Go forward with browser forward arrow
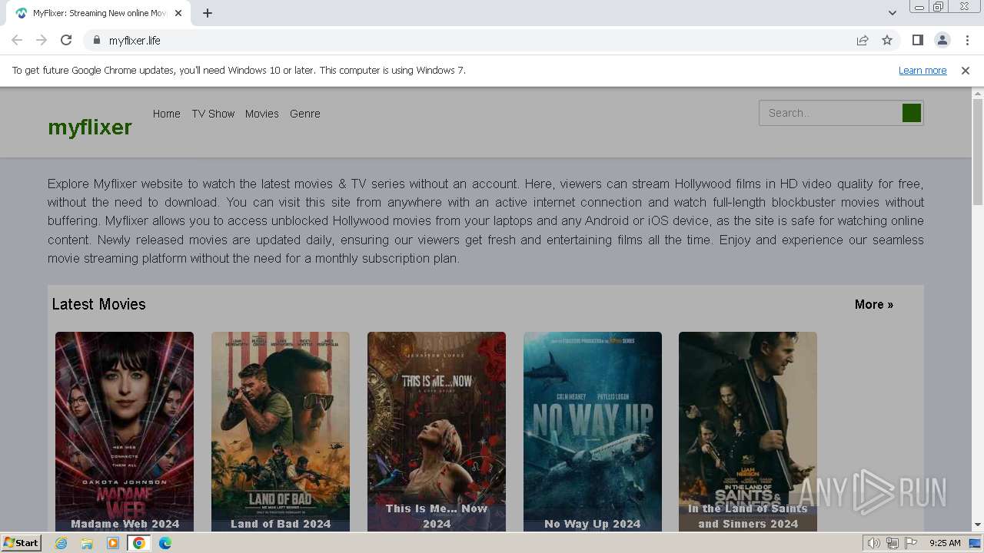984x553 pixels. coord(42,40)
